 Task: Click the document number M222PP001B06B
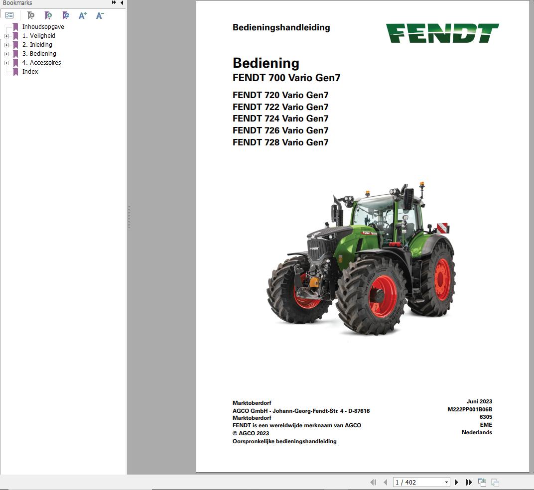[x=470, y=409]
